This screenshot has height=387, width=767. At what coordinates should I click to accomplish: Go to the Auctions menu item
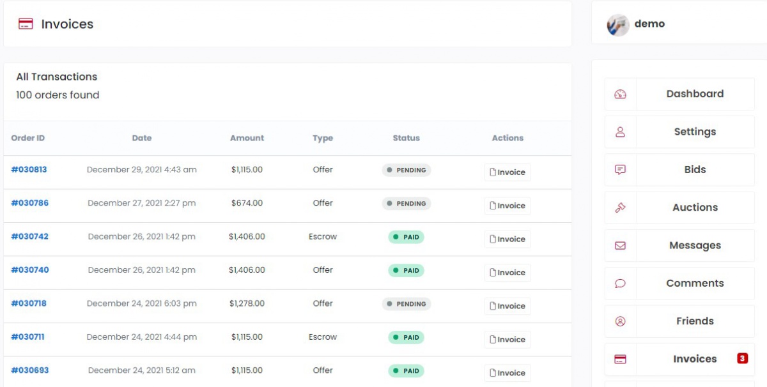click(x=695, y=208)
